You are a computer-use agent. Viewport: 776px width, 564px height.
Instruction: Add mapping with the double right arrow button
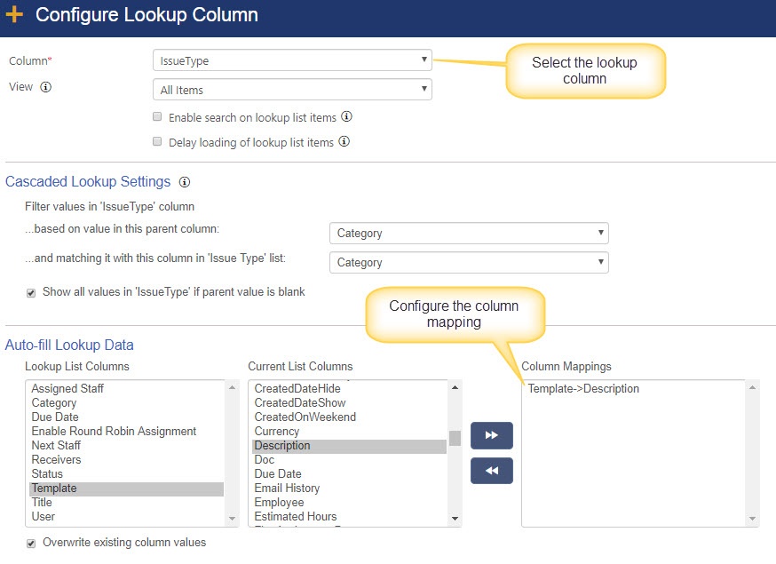coord(491,435)
